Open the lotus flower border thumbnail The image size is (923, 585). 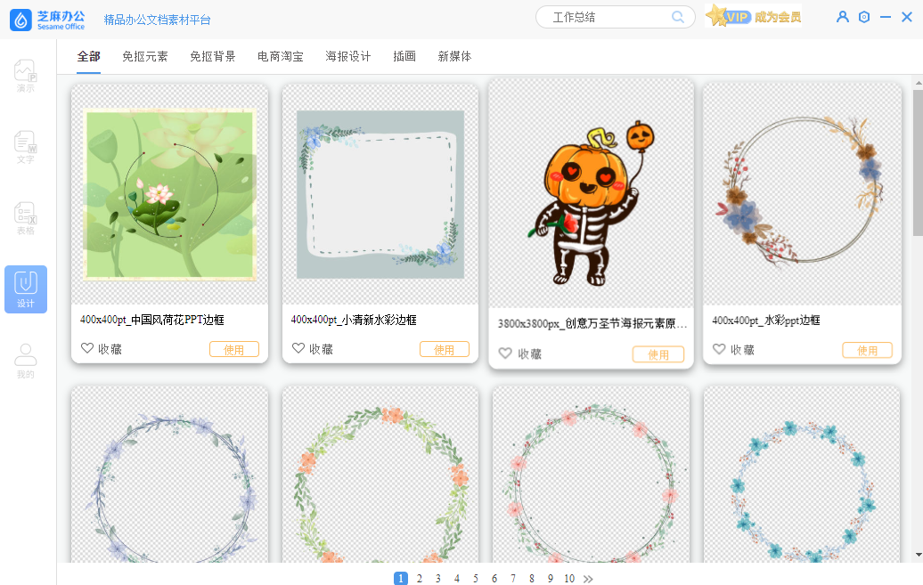tap(169, 194)
